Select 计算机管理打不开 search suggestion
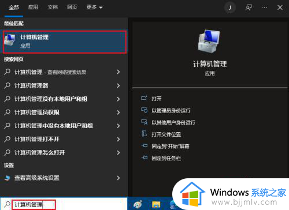The width and height of the screenshot is (289, 210). tap(37, 139)
